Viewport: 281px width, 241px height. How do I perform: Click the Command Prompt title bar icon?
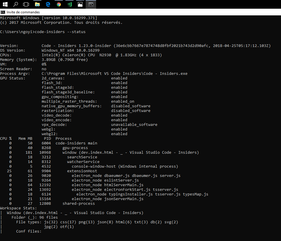3,12
